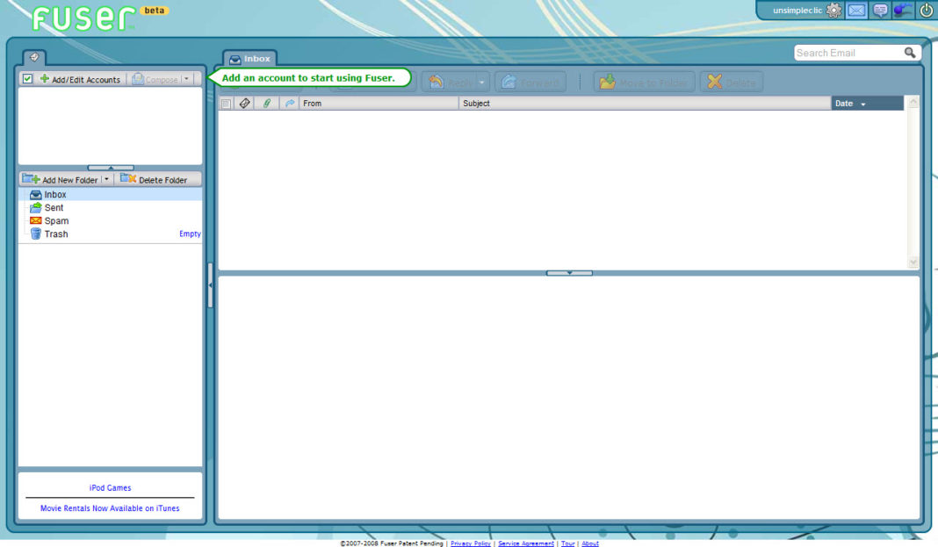Open the Tour link

pos(567,543)
